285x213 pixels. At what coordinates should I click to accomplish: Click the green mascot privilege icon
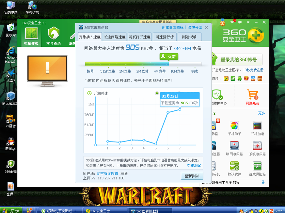pyautogui.click(x=240, y=78)
